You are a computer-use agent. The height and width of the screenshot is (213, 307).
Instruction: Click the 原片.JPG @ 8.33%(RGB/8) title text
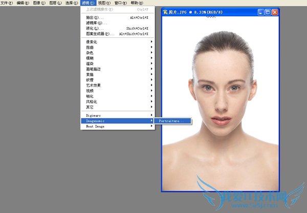pyautogui.click(x=195, y=12)
